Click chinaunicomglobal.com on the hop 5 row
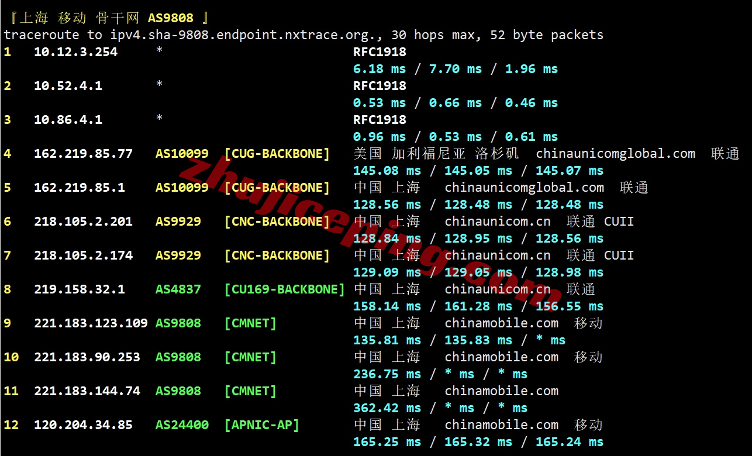The image size is (752, 456). pyautogui.click(x=525, y=188)
